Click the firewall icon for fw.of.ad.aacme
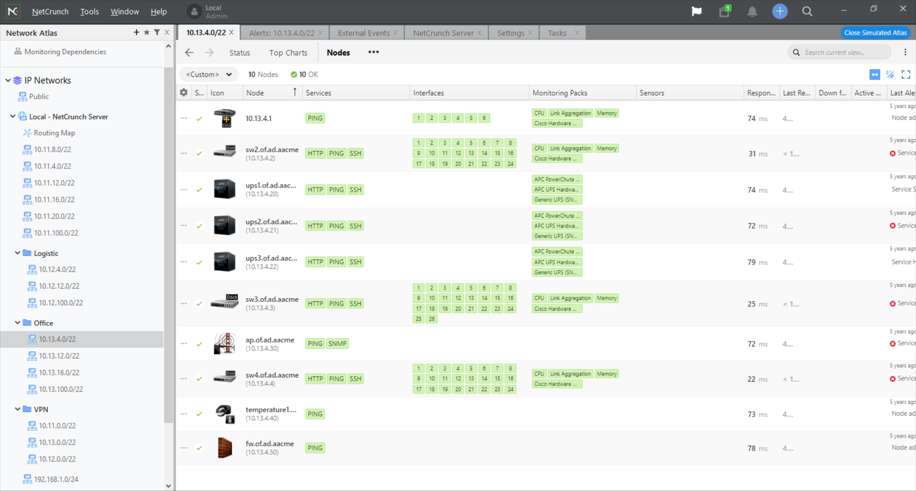Screen dimensions: 916x491 pos(225,448)
